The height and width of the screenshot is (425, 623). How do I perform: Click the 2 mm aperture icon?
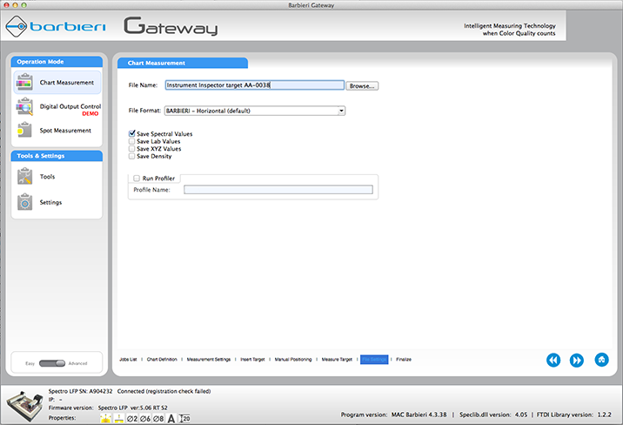point(132,419)
